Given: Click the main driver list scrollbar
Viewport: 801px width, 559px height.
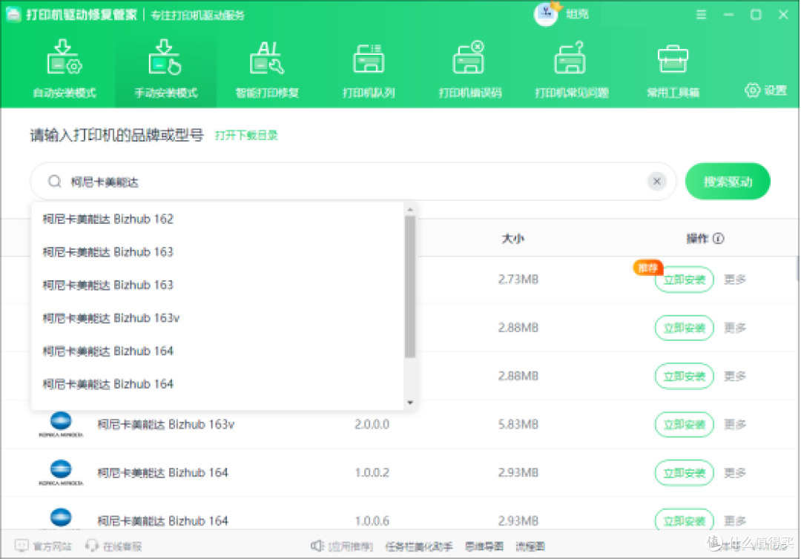Looking at the screenshot, I should point(797,268).
